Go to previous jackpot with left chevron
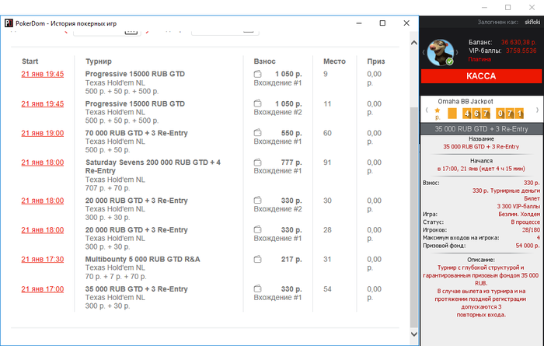Screen dimensions: 544x346 click(427, 110)
